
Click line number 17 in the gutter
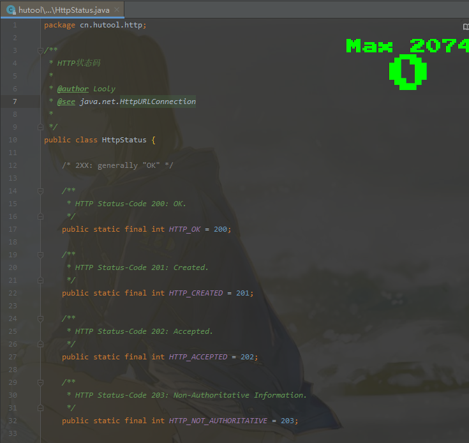13,229
